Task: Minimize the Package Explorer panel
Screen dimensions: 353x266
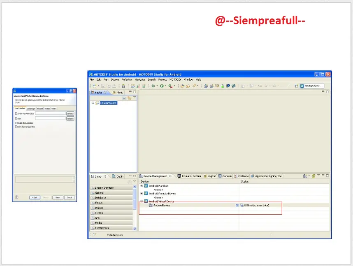Action: pyautogui.click(x=130, y=92)
